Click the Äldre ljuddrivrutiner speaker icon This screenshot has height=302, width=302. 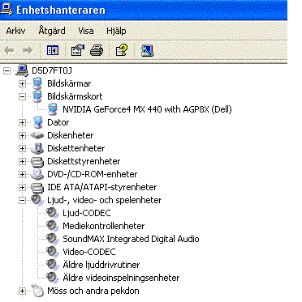[53, 266]
